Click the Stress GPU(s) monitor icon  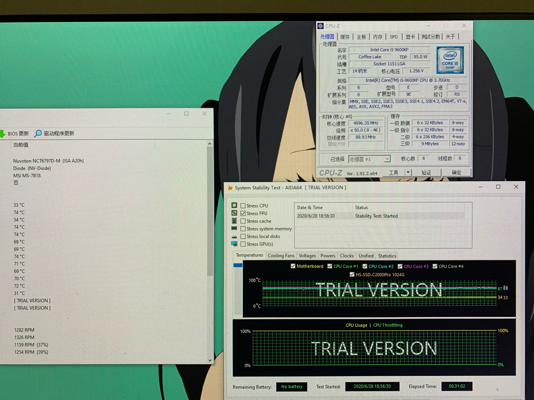[x=234, y=244]
